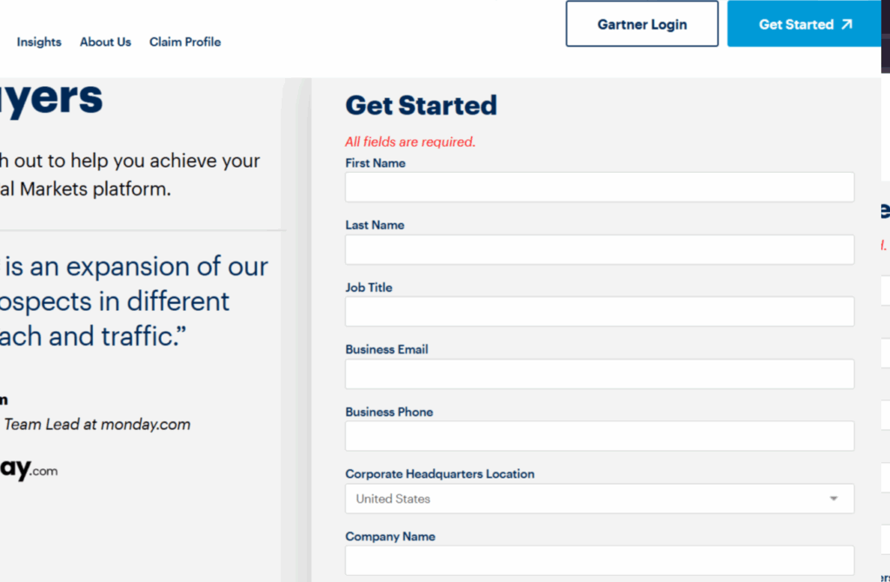Focus the First Name input field

(600, 187)
